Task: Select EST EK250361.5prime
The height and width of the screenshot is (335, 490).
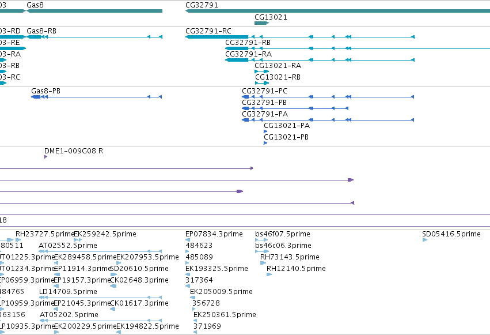Action: pyautogui.click(x=195, y=321)
